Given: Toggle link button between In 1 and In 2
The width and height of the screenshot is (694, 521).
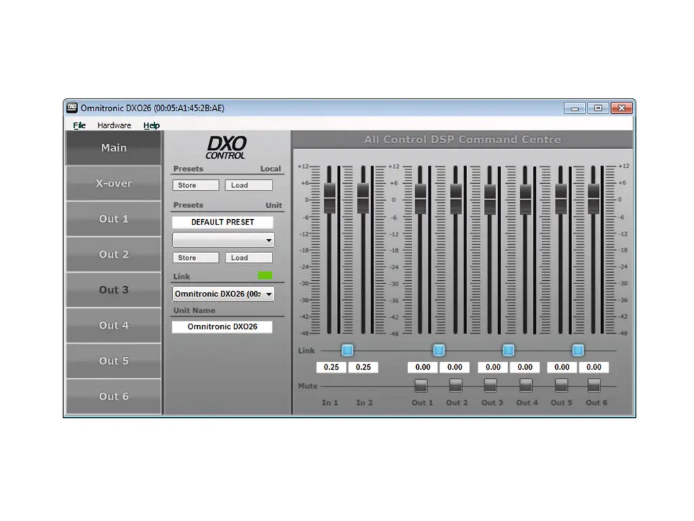Looking at the screenshot, I should 347,350.
